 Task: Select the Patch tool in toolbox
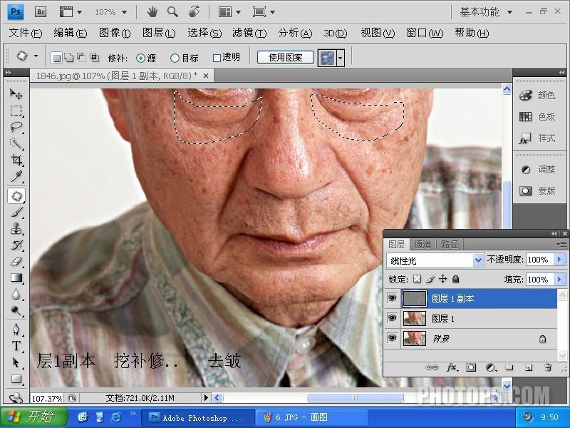pyautogui.click(x=16, y=195)
